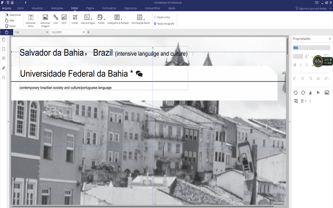Open the attachments paperclip sidebar icon

point(4,68)
